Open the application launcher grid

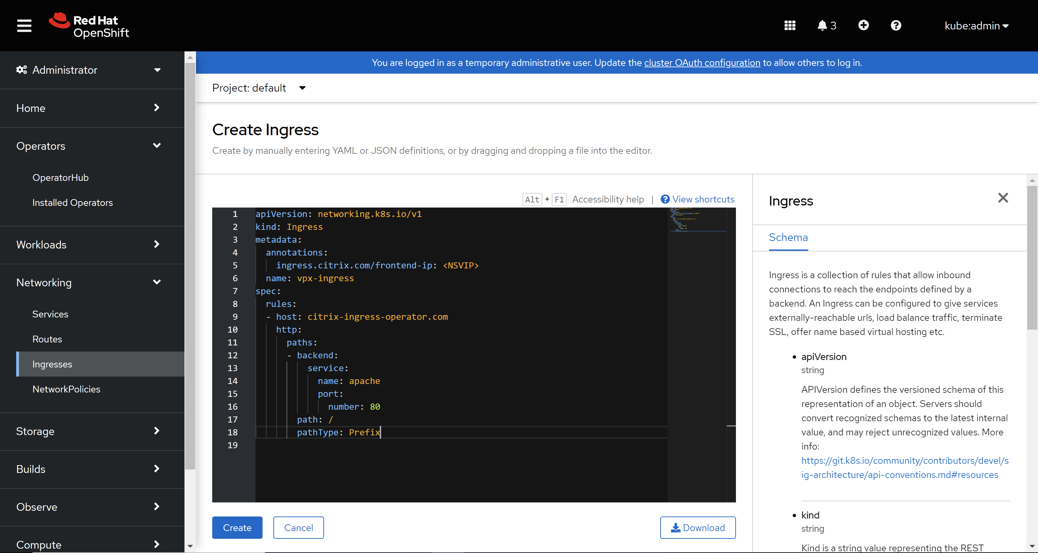[790, 25]
